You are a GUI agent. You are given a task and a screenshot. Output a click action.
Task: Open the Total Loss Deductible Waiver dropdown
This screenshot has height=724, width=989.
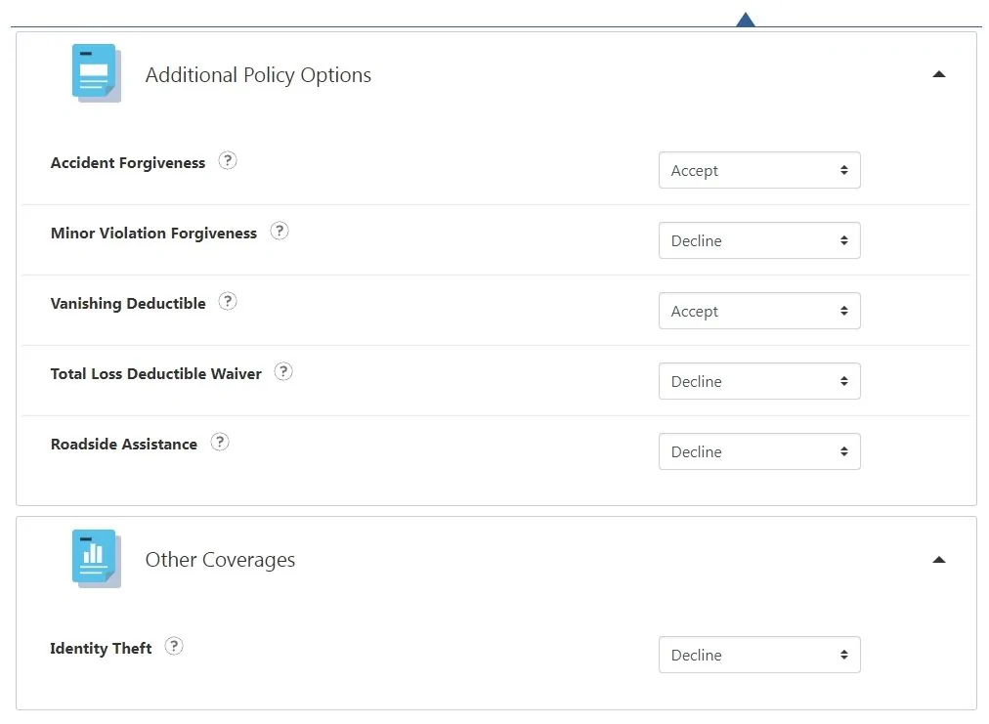point(759,381)
